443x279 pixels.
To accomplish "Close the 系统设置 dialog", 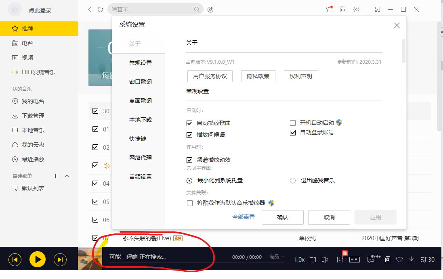I will coord(397,25).
